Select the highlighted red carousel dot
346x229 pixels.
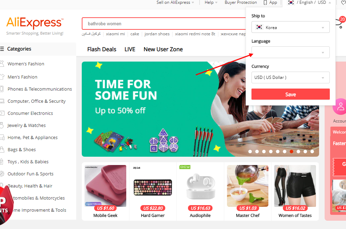[291, 152]
